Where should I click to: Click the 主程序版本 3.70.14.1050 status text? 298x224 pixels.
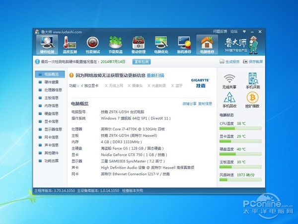(x=55, y=191)
